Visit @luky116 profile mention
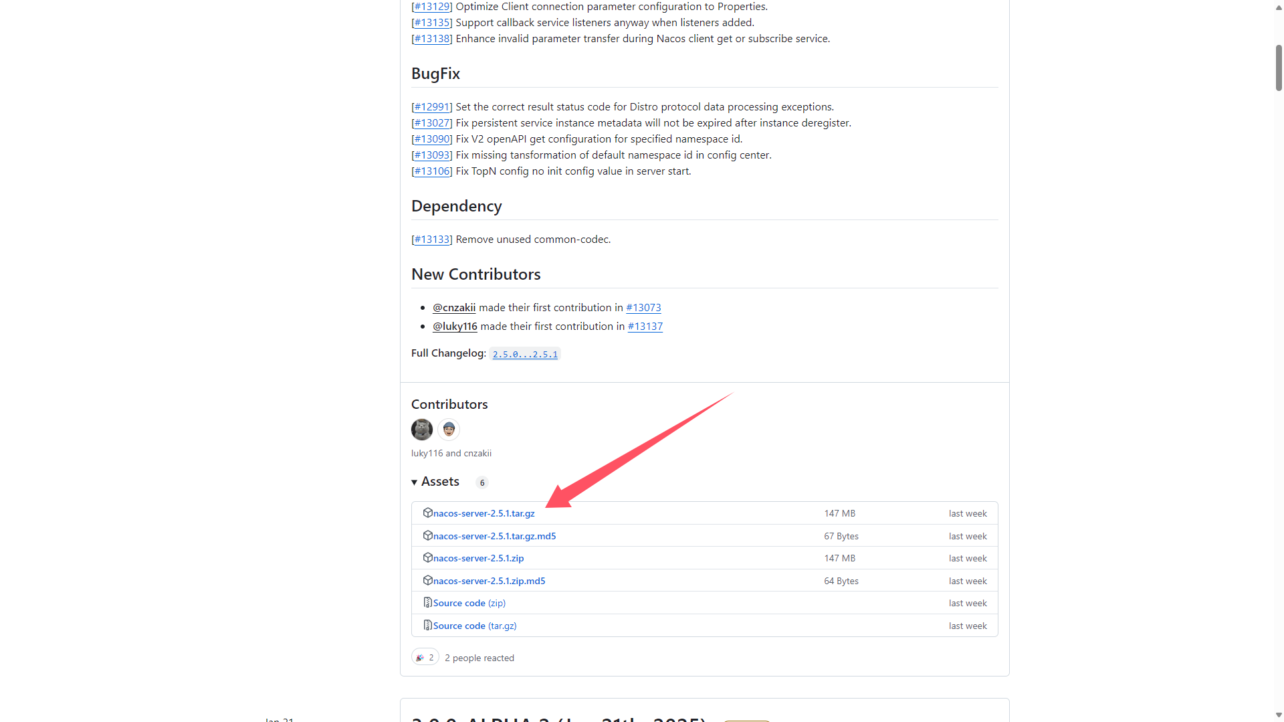This screenshot has height=722, width=1284. (x=455, y=327)
